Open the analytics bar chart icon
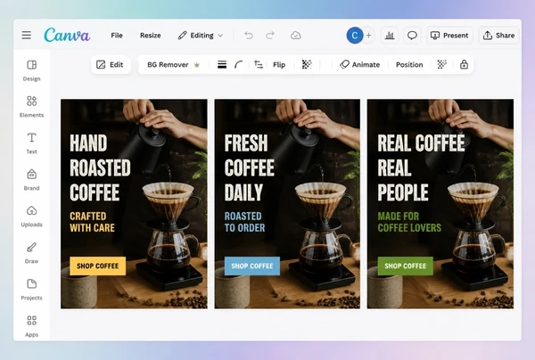Viewport: 535px width, 360px height. pos(390,36)
